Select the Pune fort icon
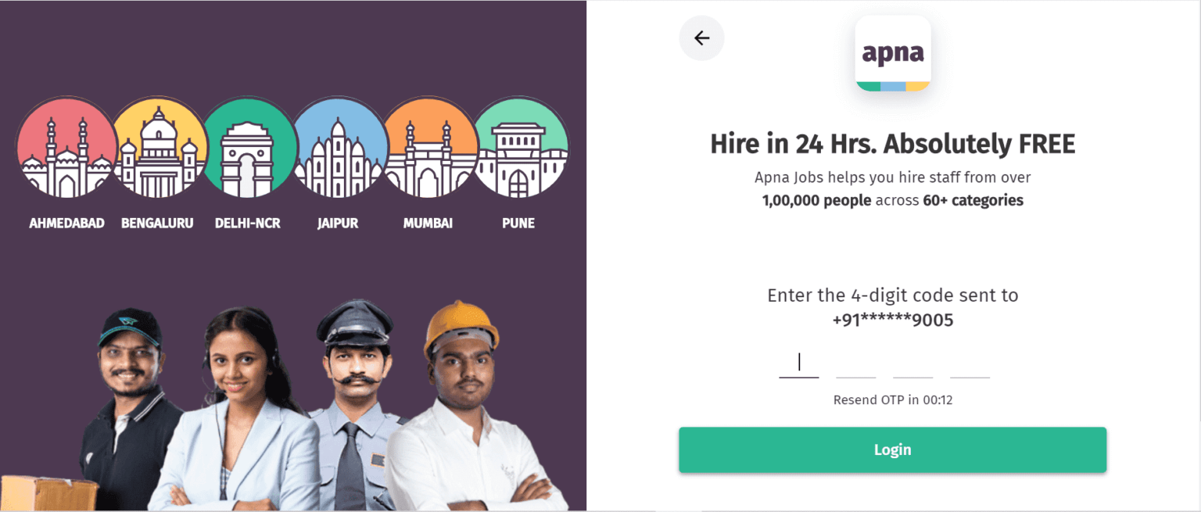This screenshot has height=512, width=1201. coord(518,149)
